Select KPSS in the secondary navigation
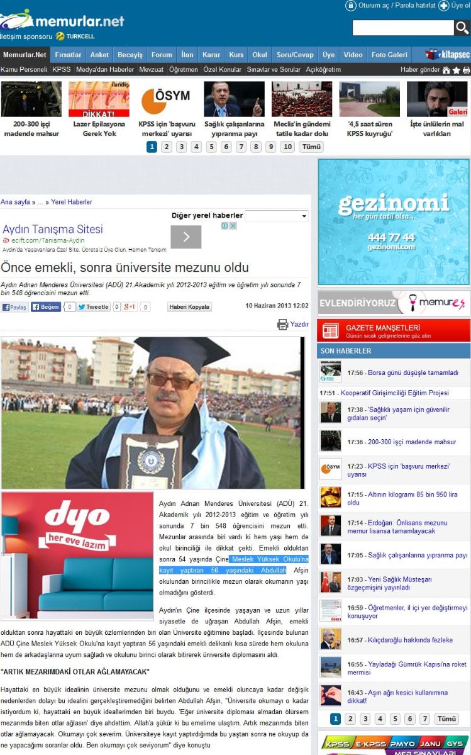Image resolution: width=471 pixels, height=755 pixels. (x=62, y=70)
